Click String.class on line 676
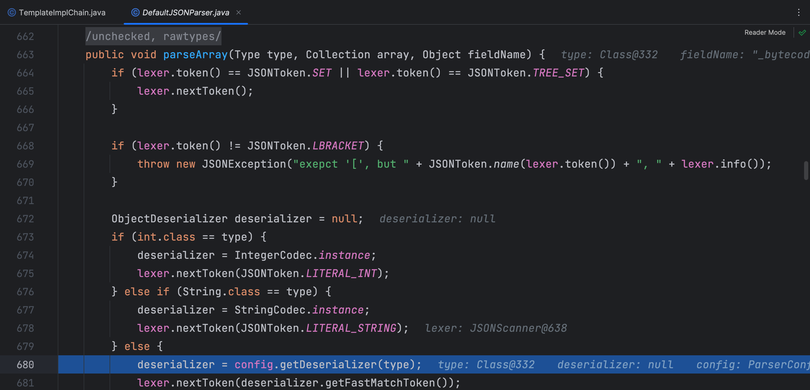 coord(221,291)
